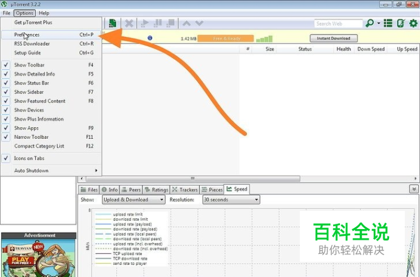Toggle Show Plus Information
Viewport: 420px width, 277px height.
[x=51, y=119]
